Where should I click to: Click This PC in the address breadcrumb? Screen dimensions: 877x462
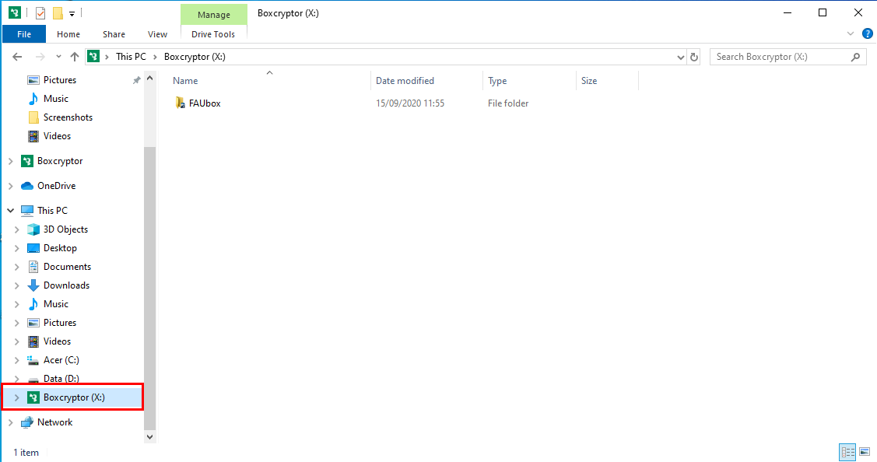point(131,57)
